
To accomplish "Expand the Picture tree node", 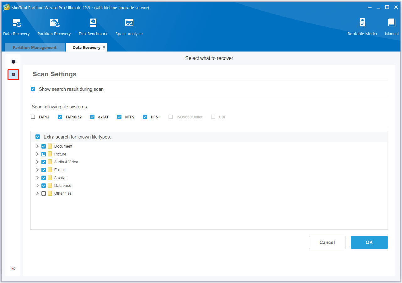I will (37, 154).
